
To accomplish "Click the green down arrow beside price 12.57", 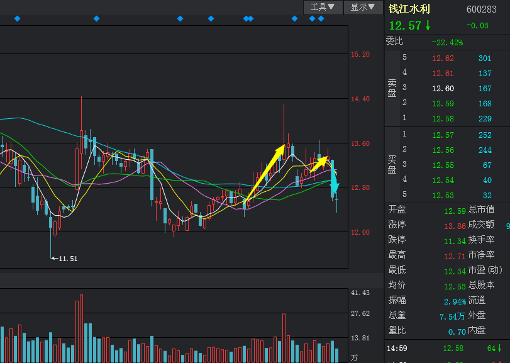I will (x=428, y=25).
